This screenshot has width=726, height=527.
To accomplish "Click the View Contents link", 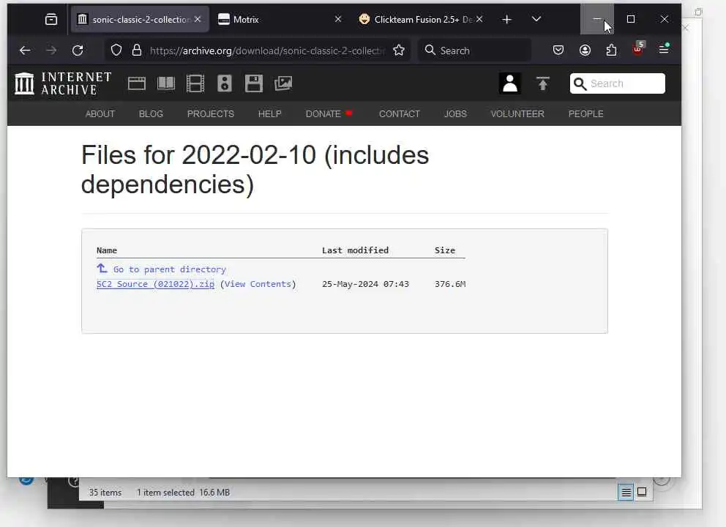I will 258,284.
